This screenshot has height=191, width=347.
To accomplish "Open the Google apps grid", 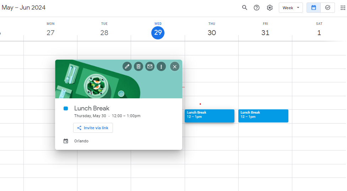I will [x=343, y=8].
